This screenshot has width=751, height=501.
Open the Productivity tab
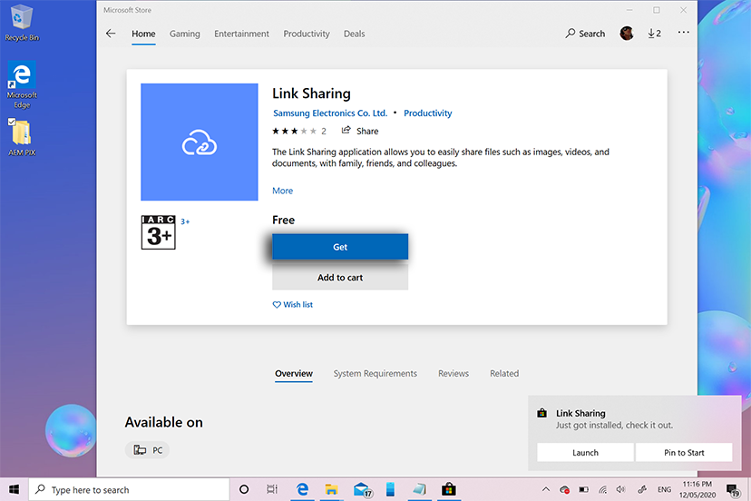point(307,34)
